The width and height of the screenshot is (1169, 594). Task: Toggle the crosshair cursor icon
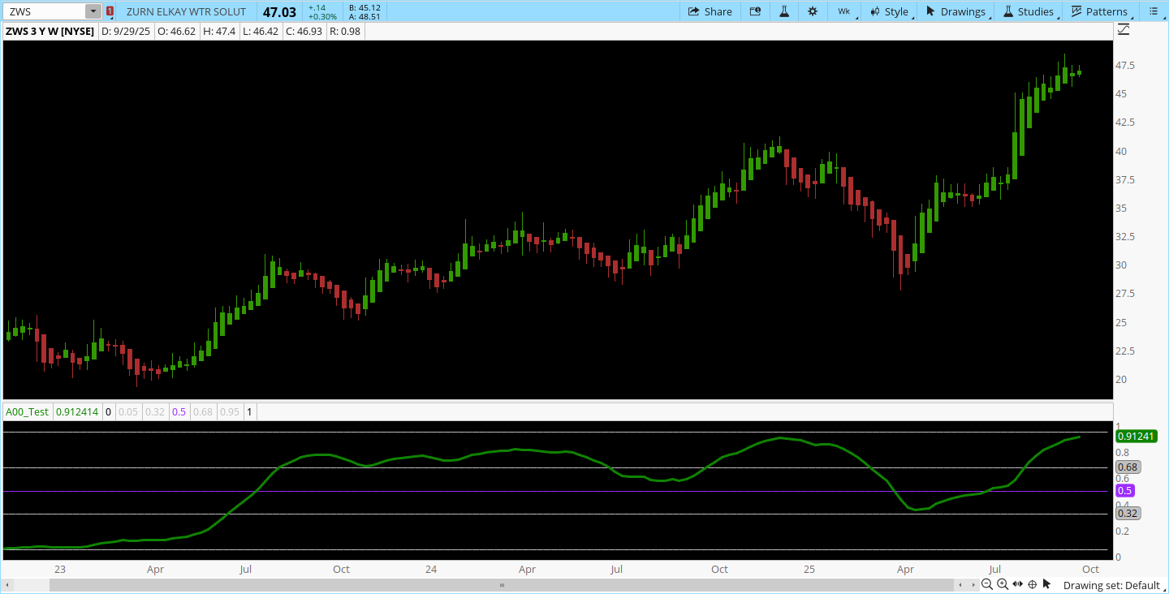pyautogui.click(x=1033, y=585)
